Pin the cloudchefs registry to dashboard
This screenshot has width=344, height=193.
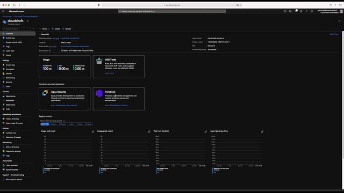point(28,21)
